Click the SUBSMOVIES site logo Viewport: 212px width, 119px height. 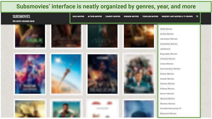coord(21,17)
